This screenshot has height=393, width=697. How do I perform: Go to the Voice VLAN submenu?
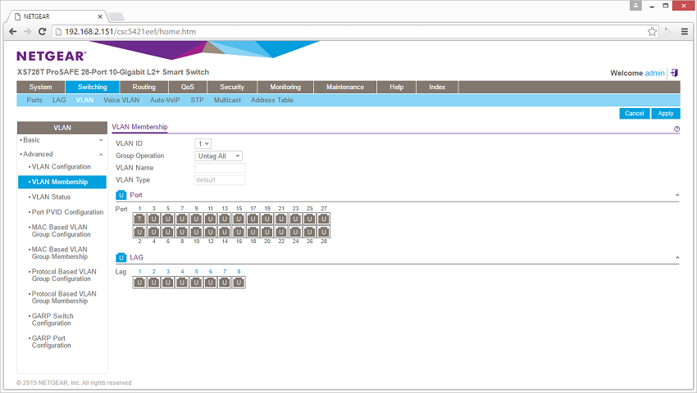tap(121, 101)
